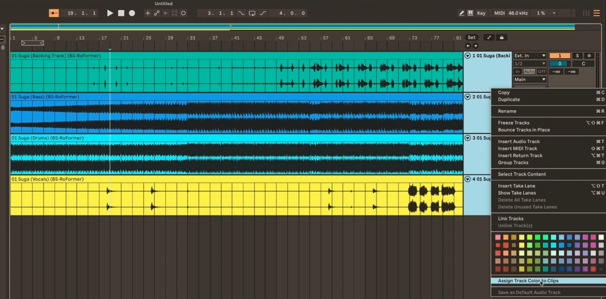Solo track 1 with its S button
The width and height of the screenshot is (606, 299).
(577, 55)
